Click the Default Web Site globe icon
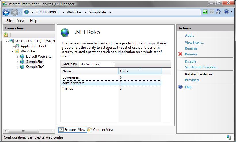The image size is (236, 142). coord(22,57)
